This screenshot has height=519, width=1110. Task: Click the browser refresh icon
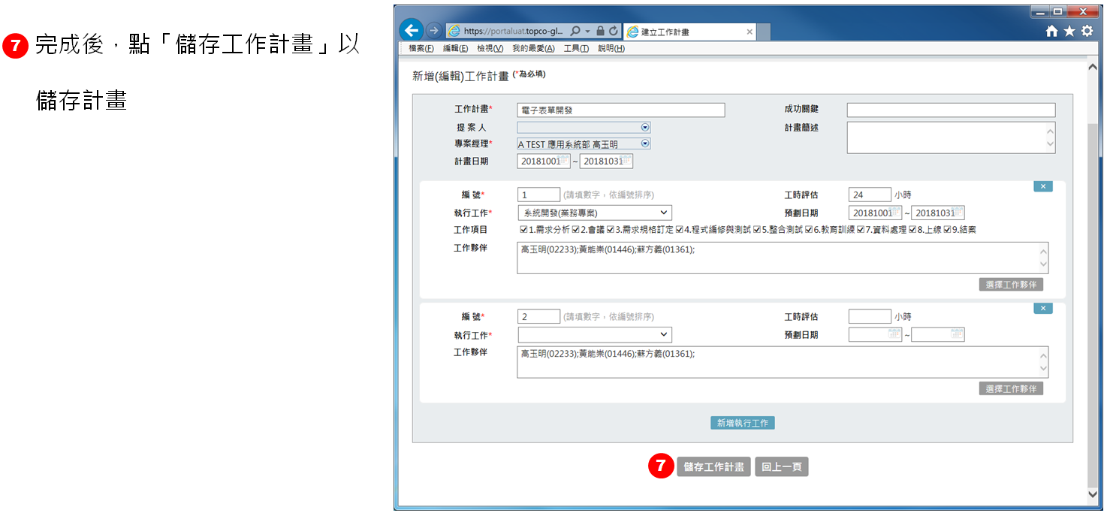[x=613, y=32]
